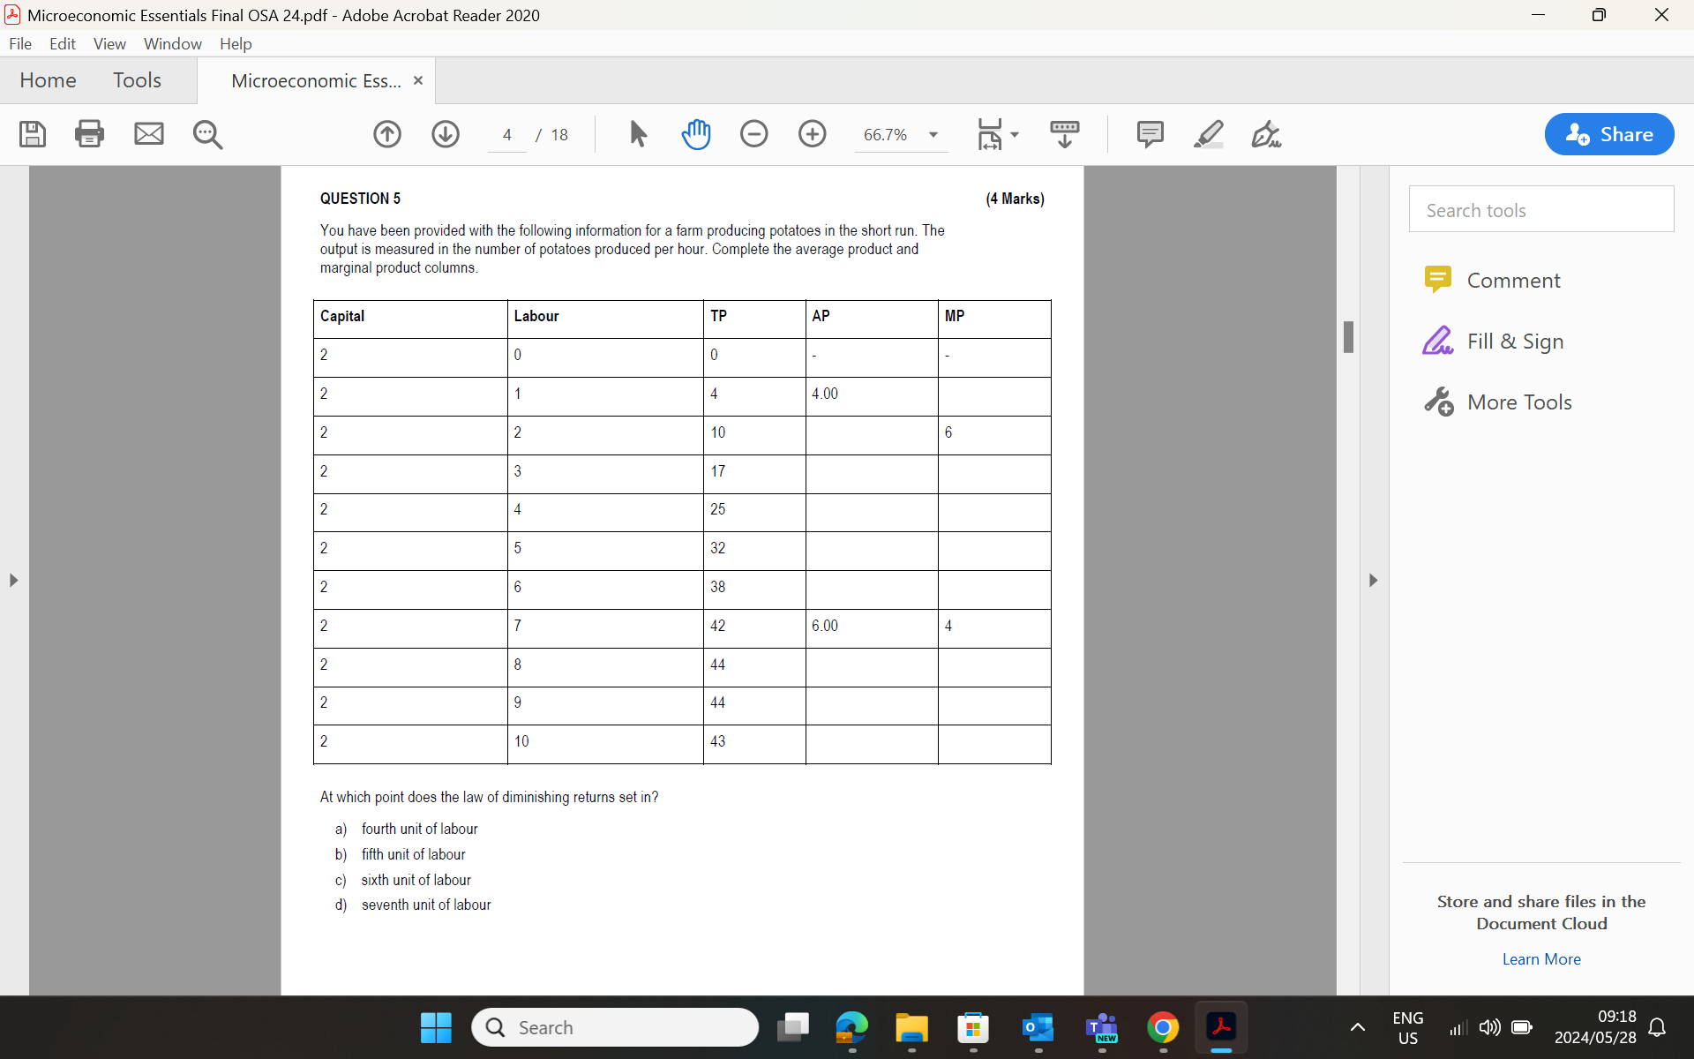Open the Window menu

172,43
